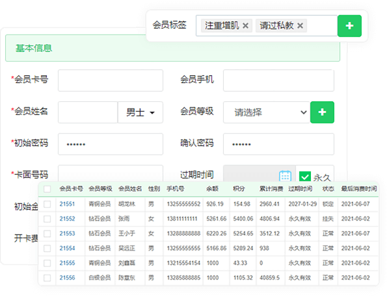Open member card link 21555

[67, 263]
